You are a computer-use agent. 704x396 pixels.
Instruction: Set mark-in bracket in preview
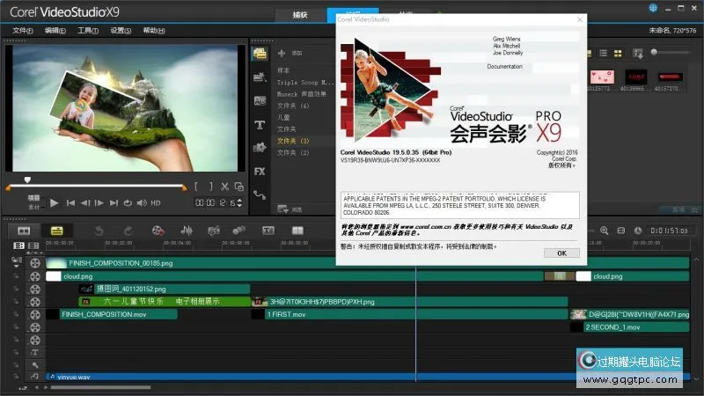click(x=196, y=187)
